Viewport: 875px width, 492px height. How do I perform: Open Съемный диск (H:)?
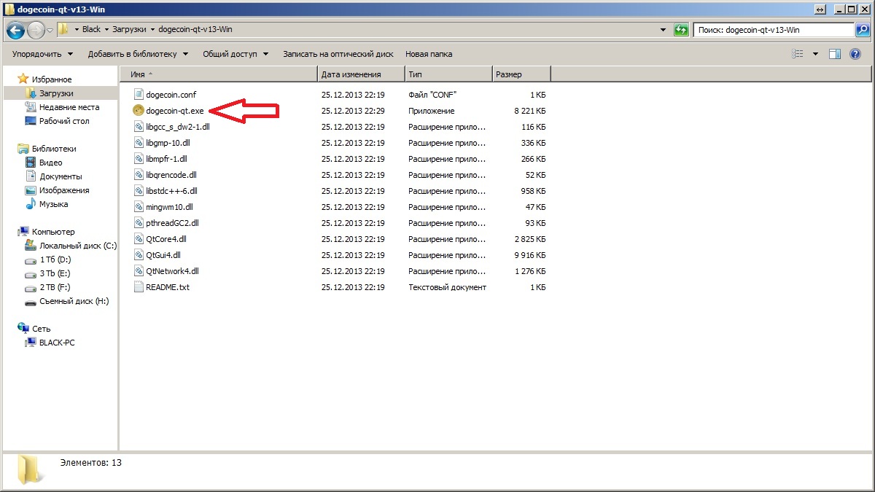click(74, 301)
